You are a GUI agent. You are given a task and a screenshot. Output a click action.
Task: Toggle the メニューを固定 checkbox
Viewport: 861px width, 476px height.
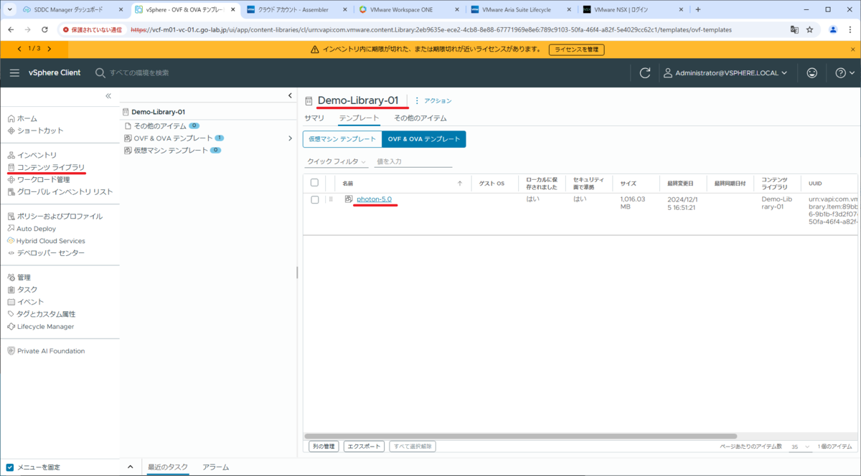click(x=10, y=467)
